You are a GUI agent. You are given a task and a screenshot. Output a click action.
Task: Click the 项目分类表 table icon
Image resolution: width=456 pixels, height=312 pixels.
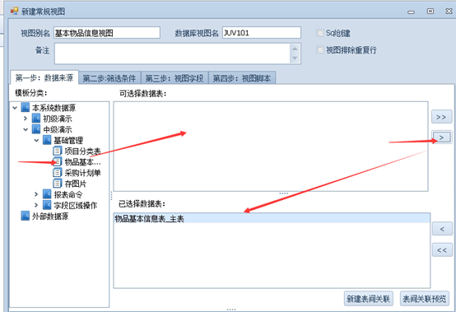tap(58, 151)
